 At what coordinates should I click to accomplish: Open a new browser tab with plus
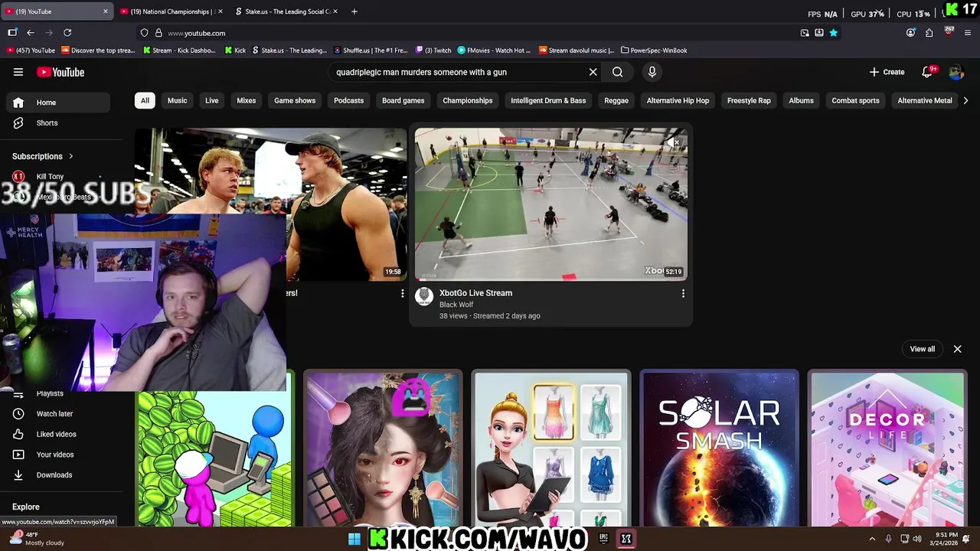pyautogui.click(x=354, y=11)
